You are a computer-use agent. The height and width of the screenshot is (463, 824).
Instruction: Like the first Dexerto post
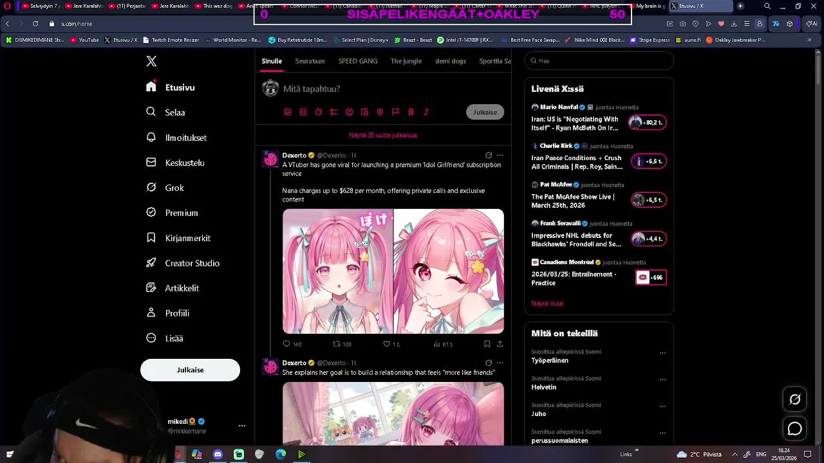pos(391,344)
